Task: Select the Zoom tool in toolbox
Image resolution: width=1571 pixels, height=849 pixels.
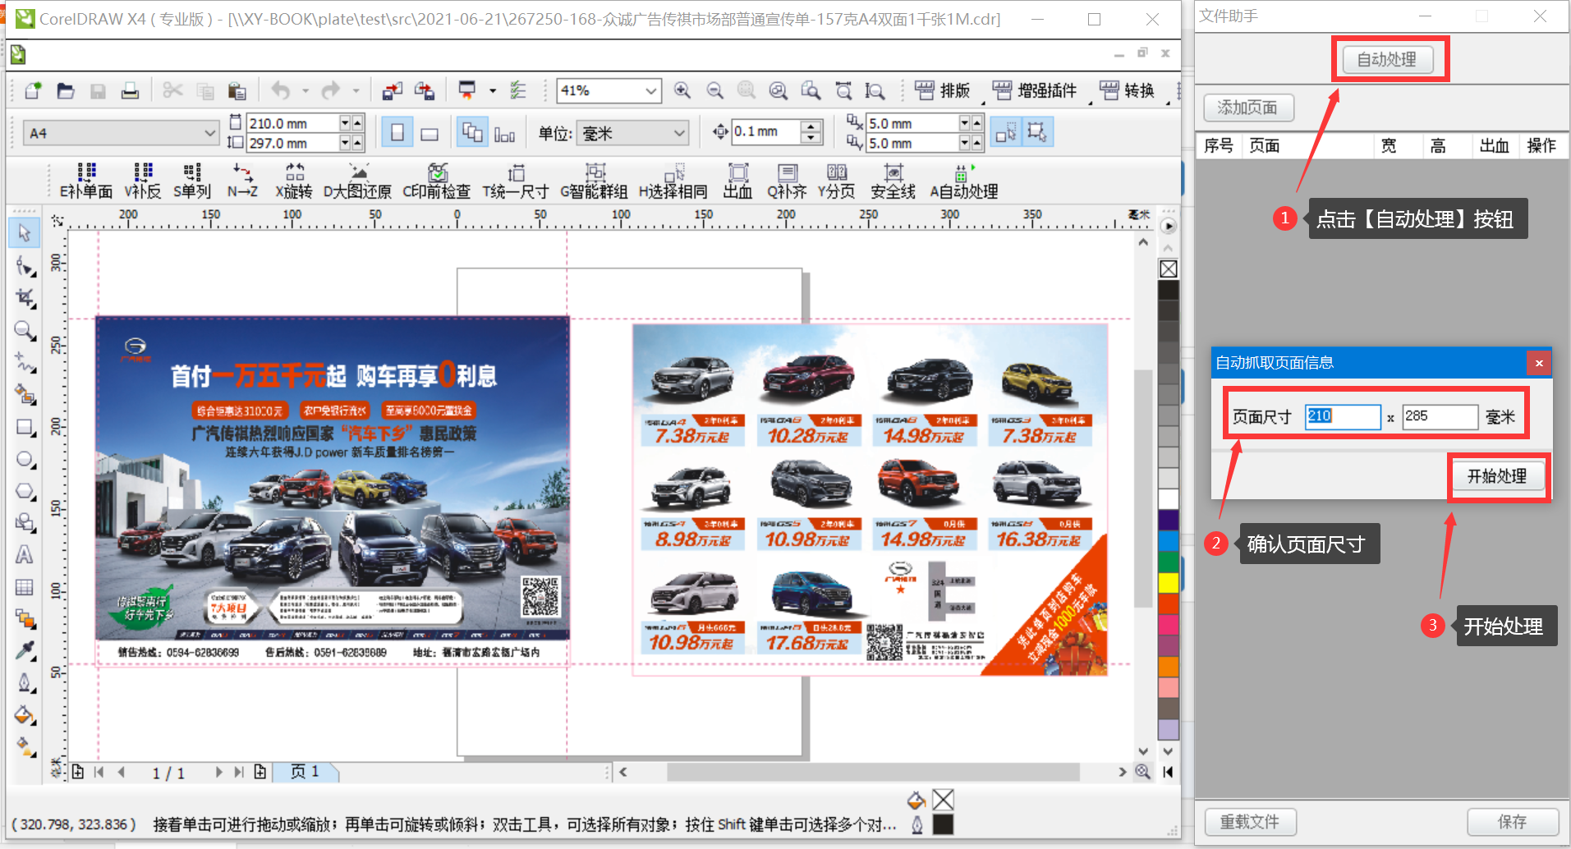Action: [25, 330]
